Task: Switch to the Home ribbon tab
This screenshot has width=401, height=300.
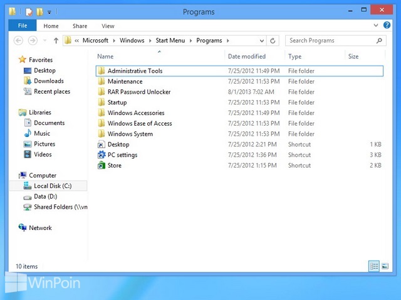Action: coord(51,26)
